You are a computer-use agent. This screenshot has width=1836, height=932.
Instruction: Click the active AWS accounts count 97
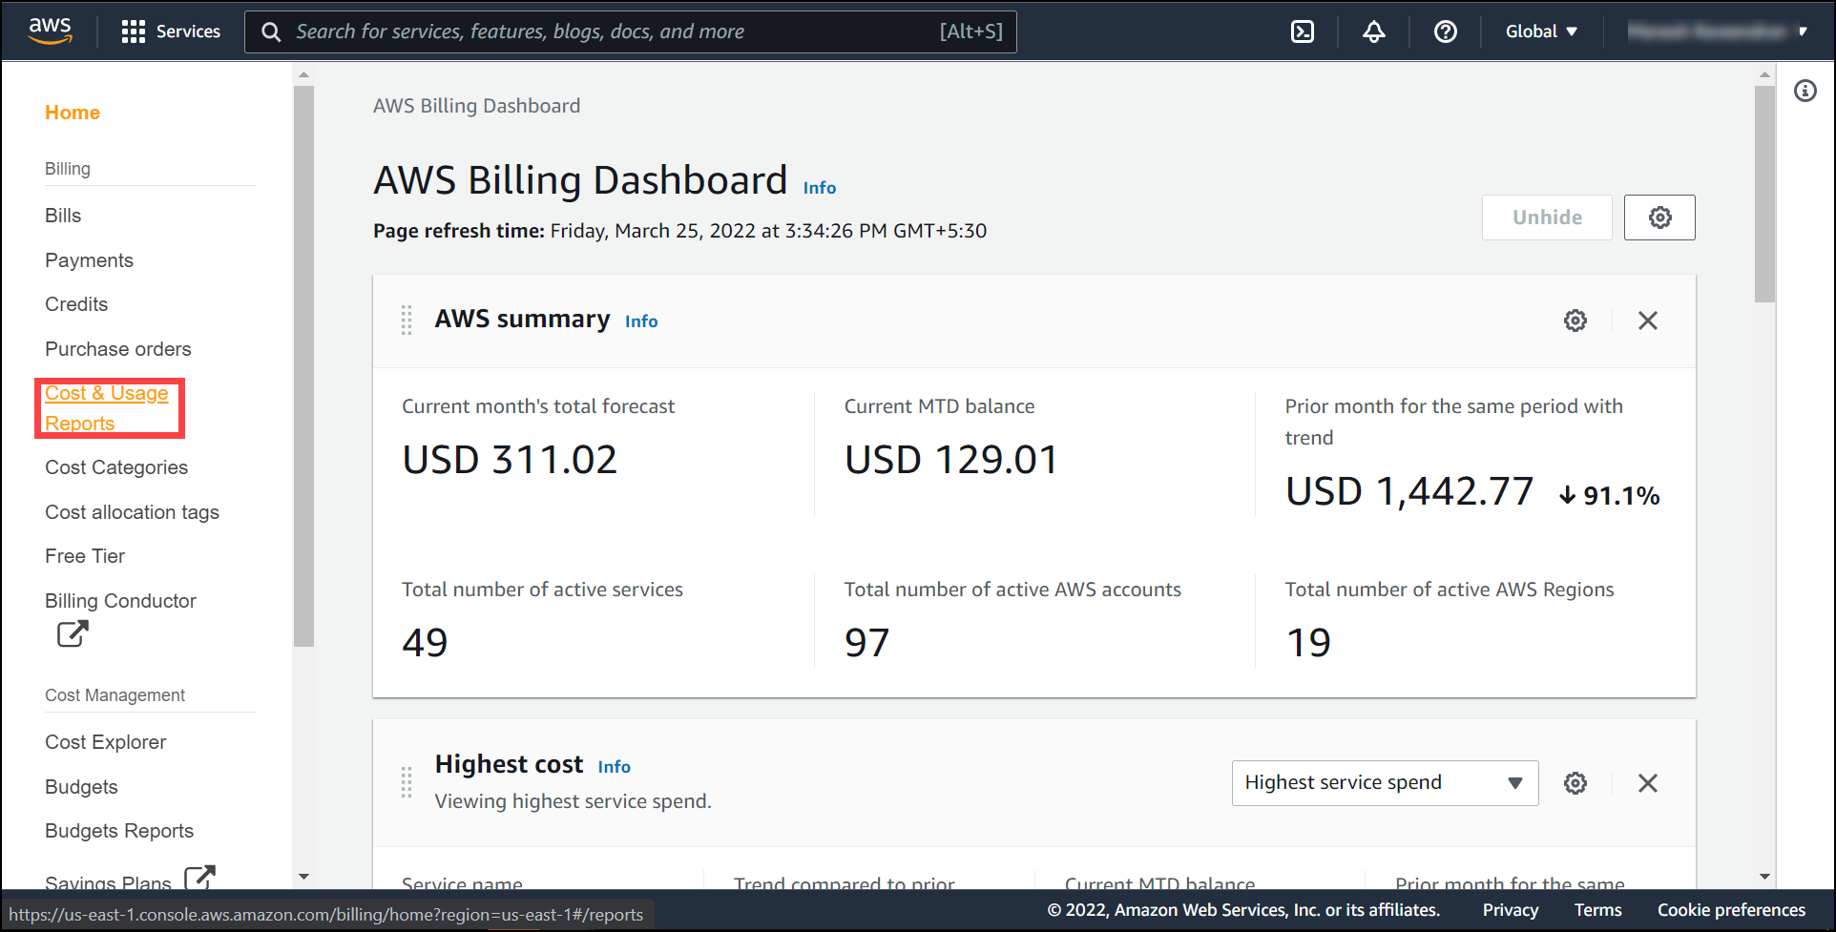(x=866, y=643)
